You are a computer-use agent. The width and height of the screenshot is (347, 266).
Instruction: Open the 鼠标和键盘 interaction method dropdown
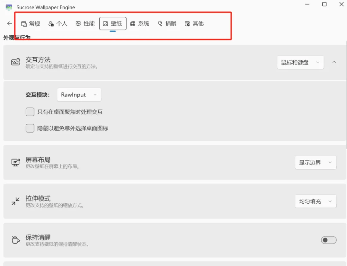300,63
